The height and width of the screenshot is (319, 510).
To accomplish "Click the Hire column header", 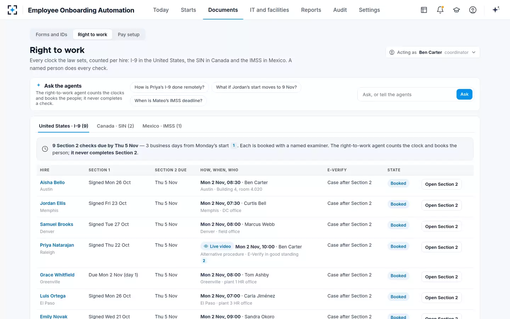I will (x=45, y=170).
